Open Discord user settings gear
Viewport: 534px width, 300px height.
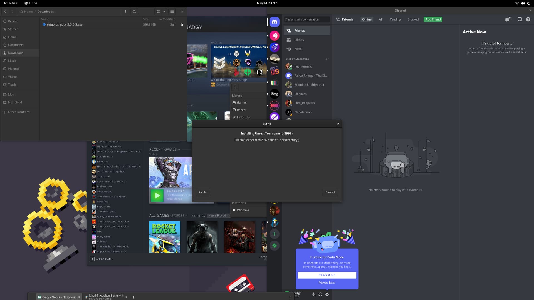pos(327,294)
